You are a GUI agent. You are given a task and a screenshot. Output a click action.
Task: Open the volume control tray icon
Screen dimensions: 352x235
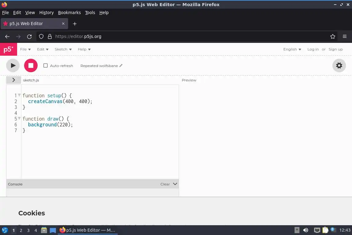click(x=306, y=230)
